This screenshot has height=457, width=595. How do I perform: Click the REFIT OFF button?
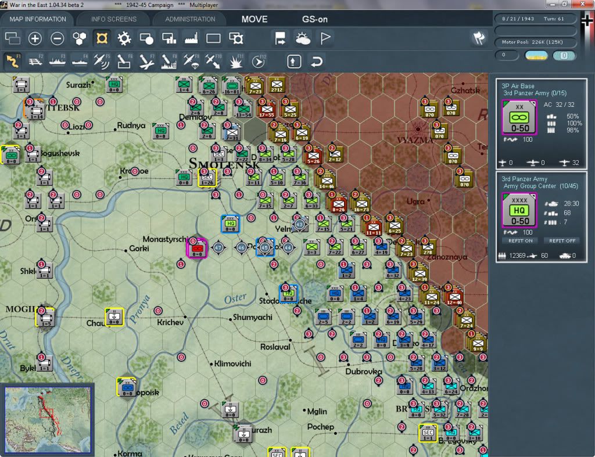[x=562, y=240]
